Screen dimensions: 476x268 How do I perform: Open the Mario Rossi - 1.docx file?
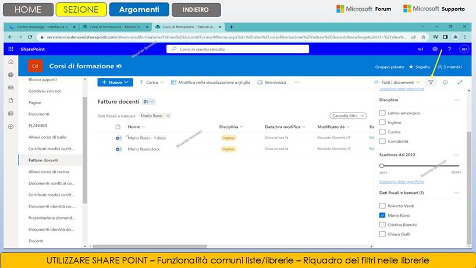(147, 138)
